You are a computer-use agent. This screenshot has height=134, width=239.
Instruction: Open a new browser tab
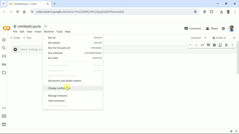pyautogui.click(x=55, y=4)
